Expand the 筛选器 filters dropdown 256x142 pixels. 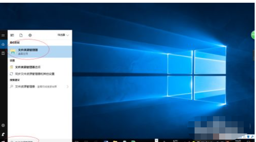pyautogui.click(x=63, y=35)
